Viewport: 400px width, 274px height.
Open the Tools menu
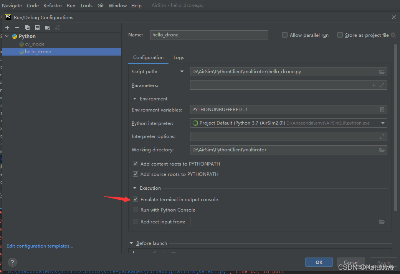coord(86,5)
